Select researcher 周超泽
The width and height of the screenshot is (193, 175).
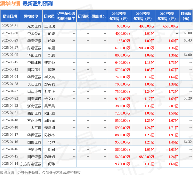(50, 120)
